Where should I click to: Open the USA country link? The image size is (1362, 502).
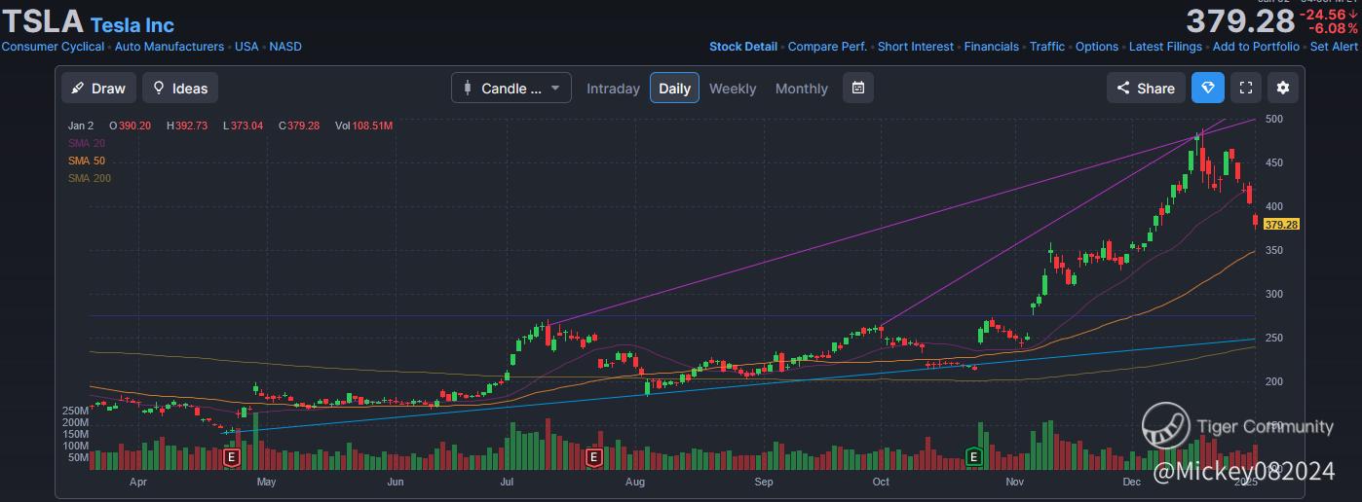click(246, 47)
